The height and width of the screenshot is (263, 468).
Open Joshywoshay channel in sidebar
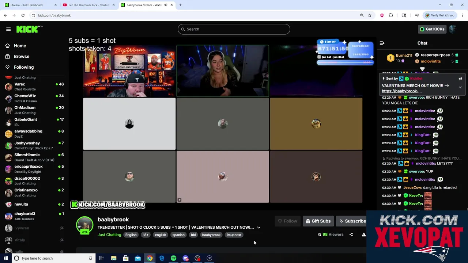34,145
